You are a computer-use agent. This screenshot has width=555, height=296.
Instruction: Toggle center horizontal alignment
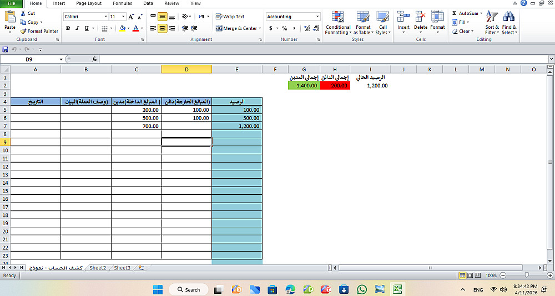pos(162,28)
